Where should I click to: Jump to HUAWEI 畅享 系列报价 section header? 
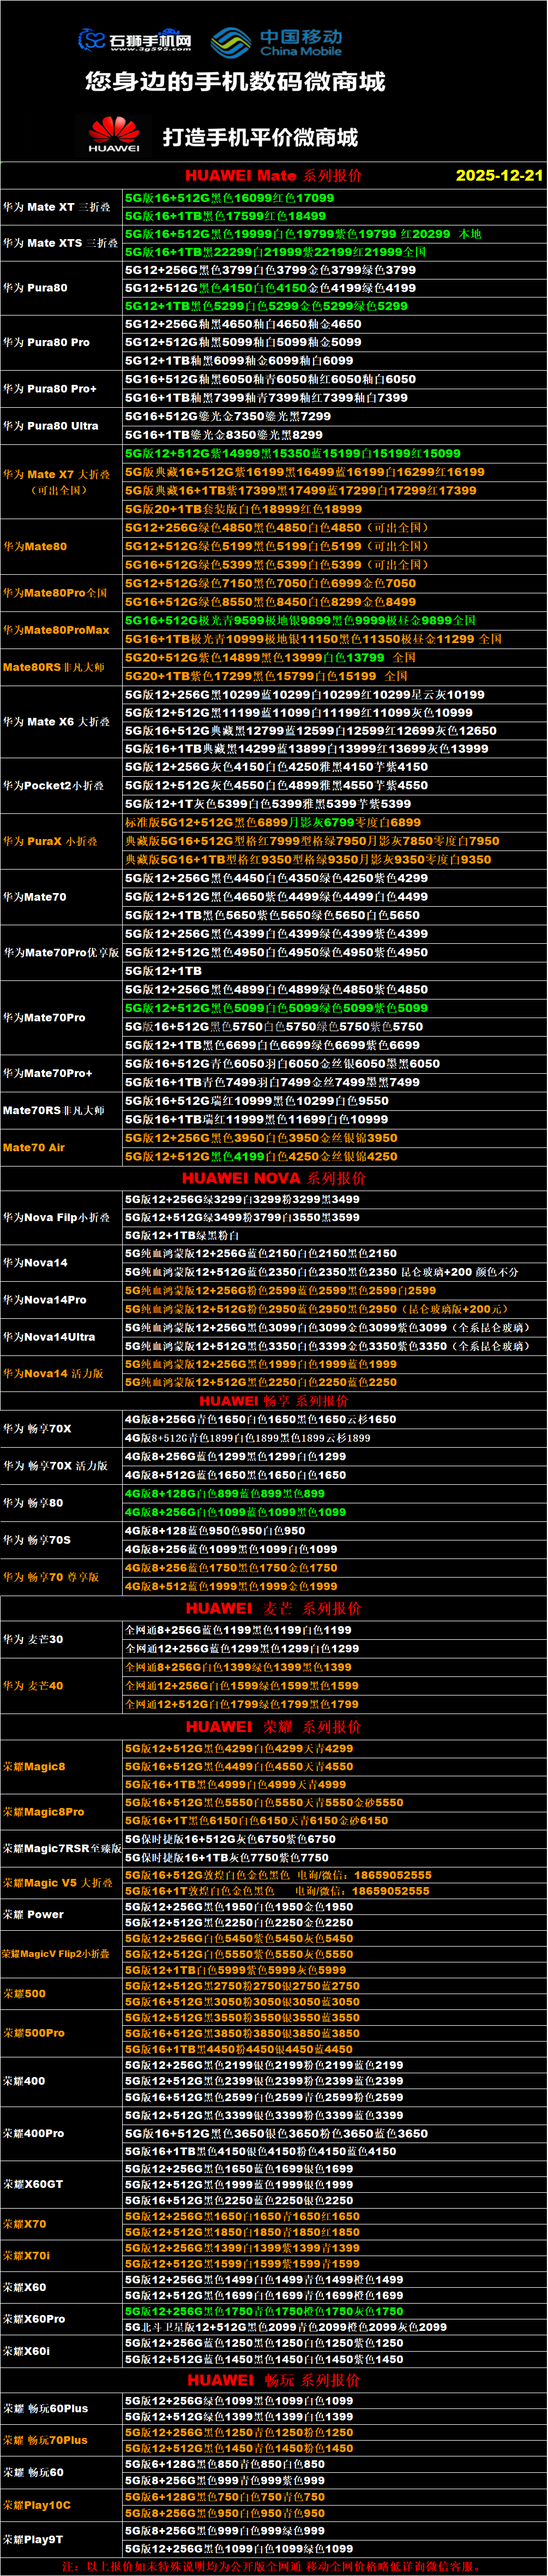(273, 1401)
